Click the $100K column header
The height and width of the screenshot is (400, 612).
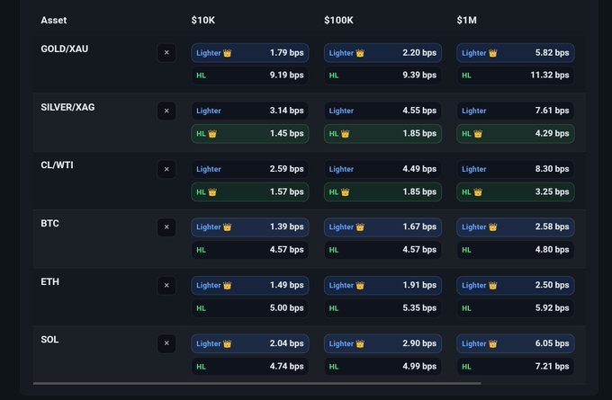click(338, 21)
